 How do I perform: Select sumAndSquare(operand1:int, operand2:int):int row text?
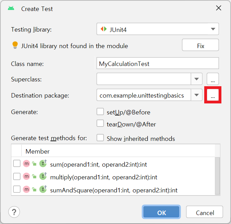(114, 190)
